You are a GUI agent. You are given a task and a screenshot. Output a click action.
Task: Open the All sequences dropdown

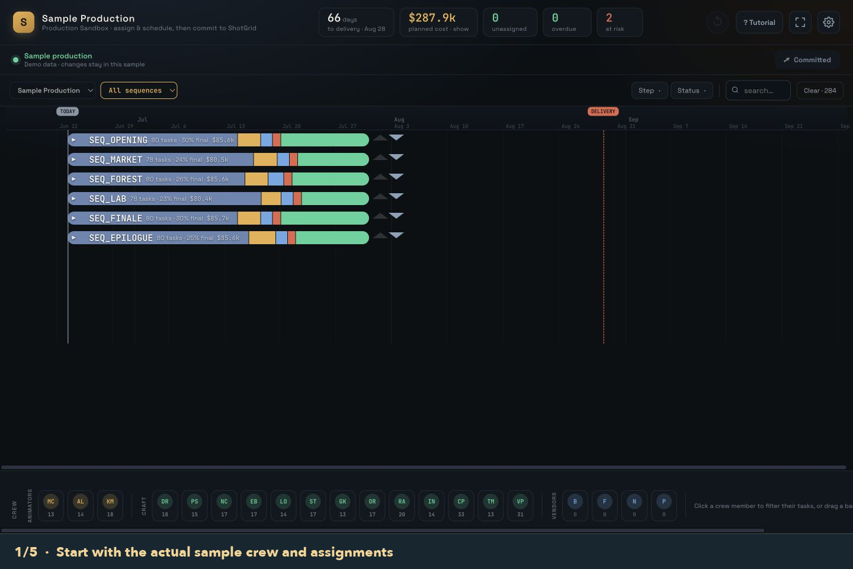(x=139, y=91)
